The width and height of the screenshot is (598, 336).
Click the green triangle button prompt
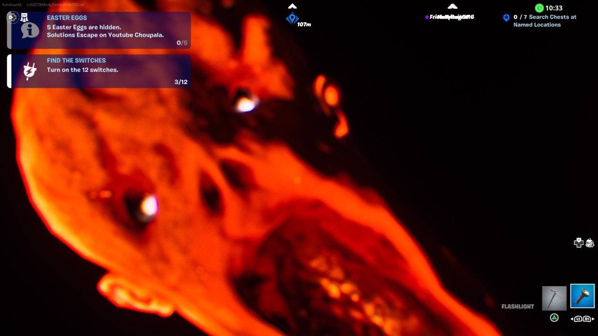pos(554,318)
